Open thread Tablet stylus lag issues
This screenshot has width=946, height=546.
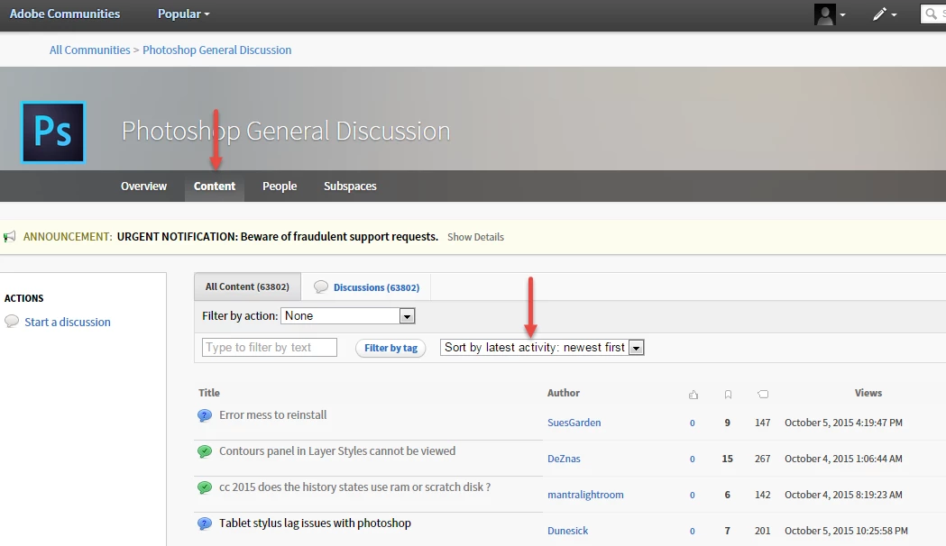pyautogui.click(x=315, y=523)
